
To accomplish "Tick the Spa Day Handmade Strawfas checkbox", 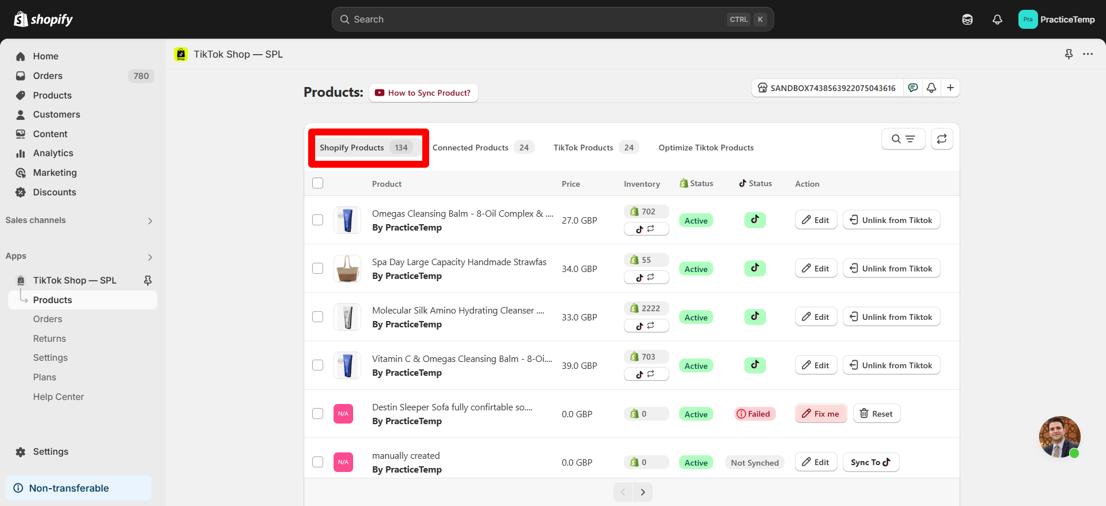I will point(317,269).
